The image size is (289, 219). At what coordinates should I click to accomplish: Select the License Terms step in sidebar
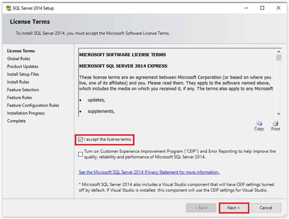click(21, 51)
